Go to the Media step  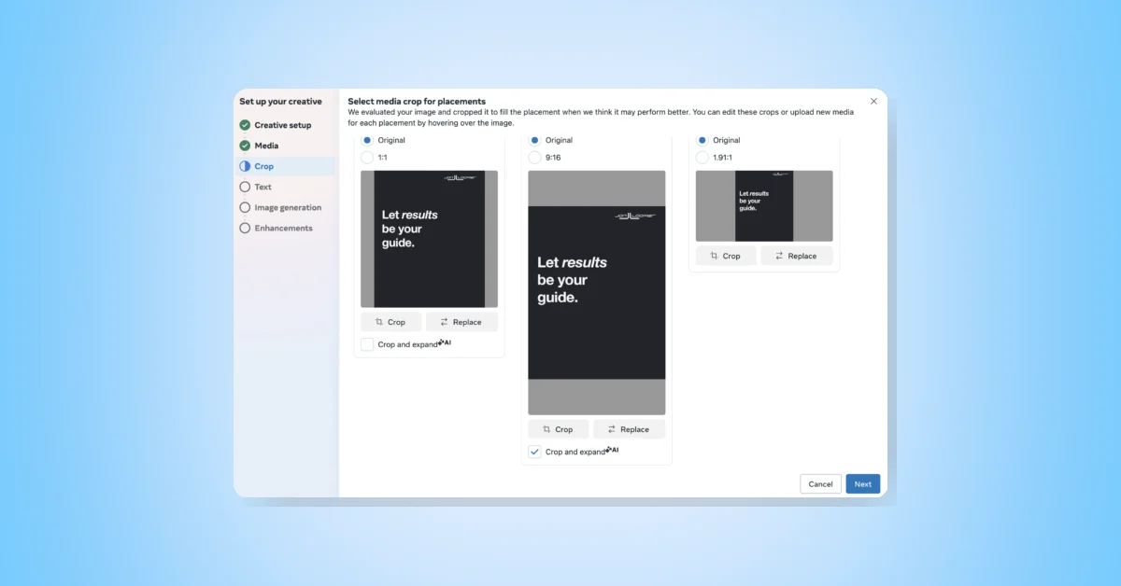(x=266, y=146)
